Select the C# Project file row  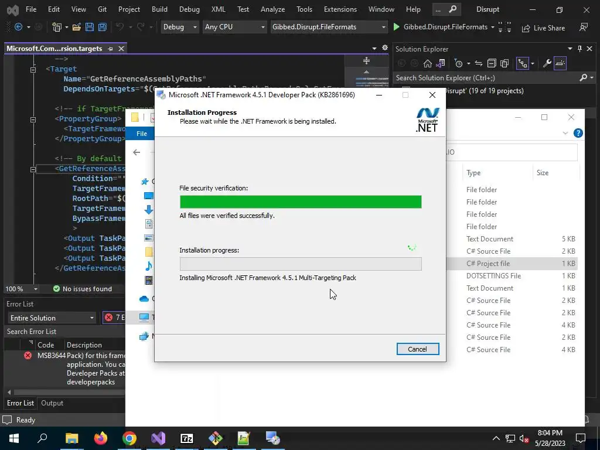coord(513,264)
